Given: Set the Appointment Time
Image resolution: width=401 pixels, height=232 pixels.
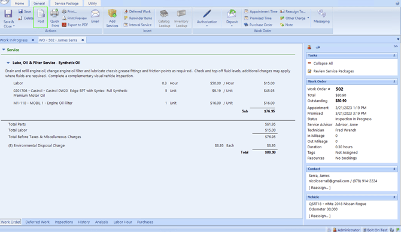Looking at the screenshot, I should pyautogui.click(x=260, y=11).
